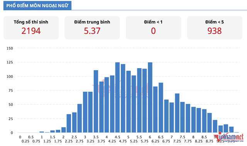247x146 pixels.
Task: Click the bar at score 3.5
Action: point(96,101)
